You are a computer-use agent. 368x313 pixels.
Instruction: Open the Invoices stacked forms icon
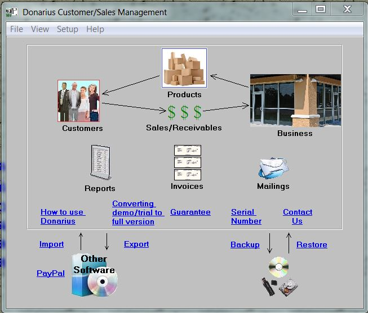coord(188,163)
